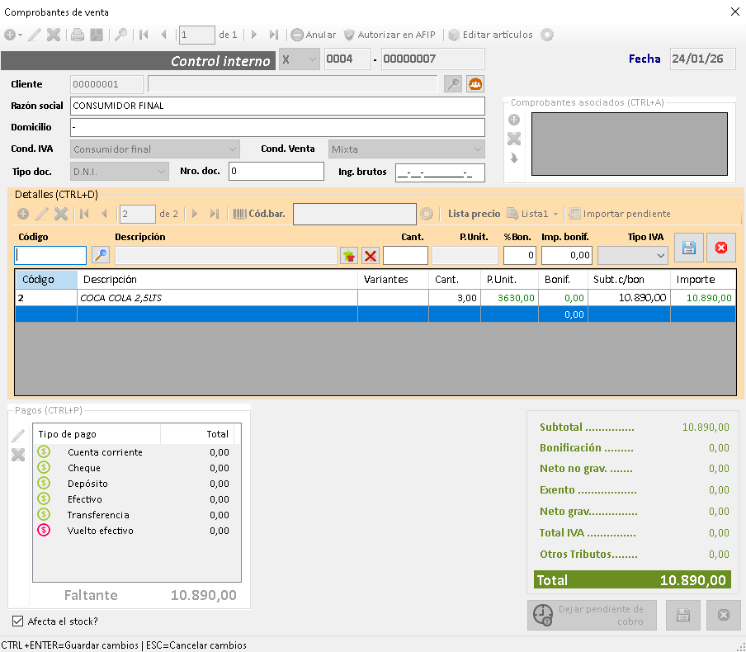This screenshot has height=652, width=746.
Task: Click the red X clear description icon
Action: (x=371, y=256)
